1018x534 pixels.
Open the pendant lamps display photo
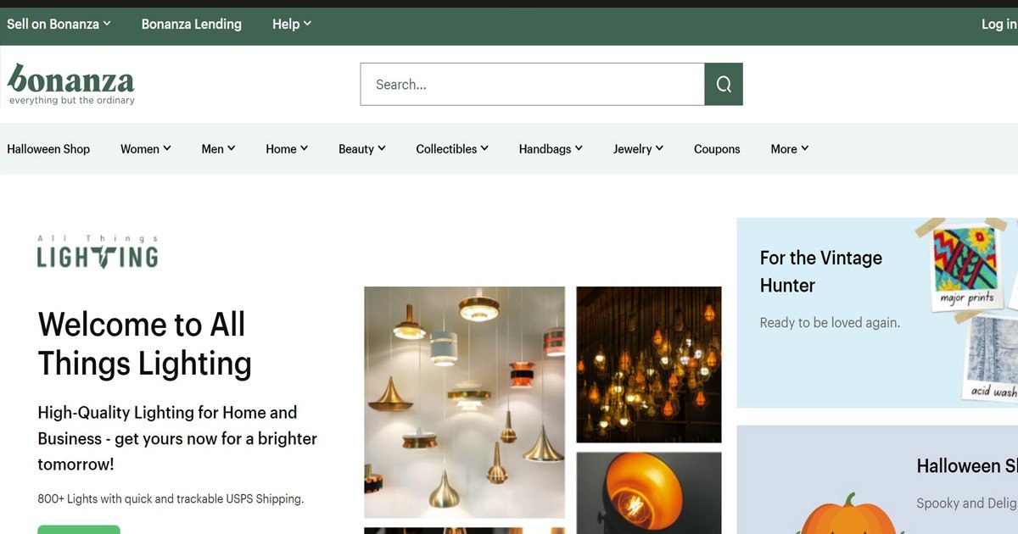click(465, 402)
